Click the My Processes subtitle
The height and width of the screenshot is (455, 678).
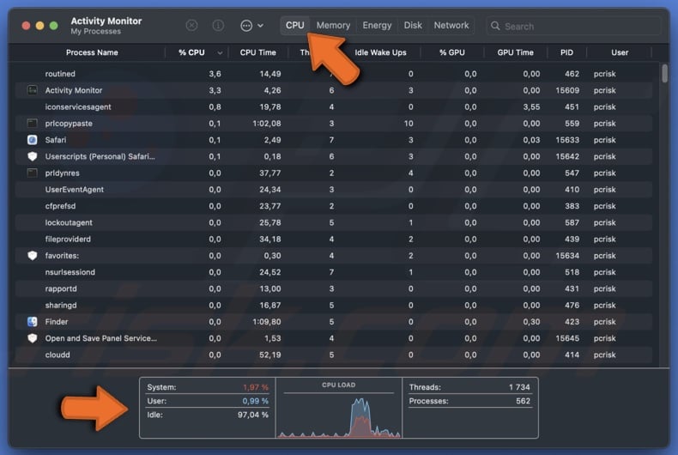pyautogui.click(x=96, y=31)
